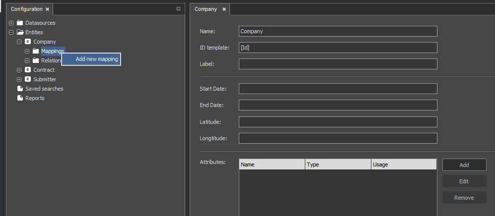
Task: Click the Reports document icon
Action: [20, 98]
